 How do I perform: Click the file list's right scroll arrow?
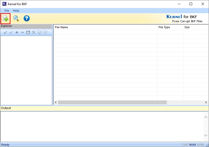206,102
